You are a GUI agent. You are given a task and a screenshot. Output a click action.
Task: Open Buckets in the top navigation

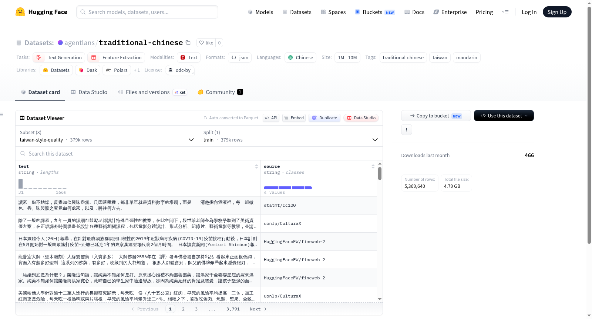pos(375,12)
